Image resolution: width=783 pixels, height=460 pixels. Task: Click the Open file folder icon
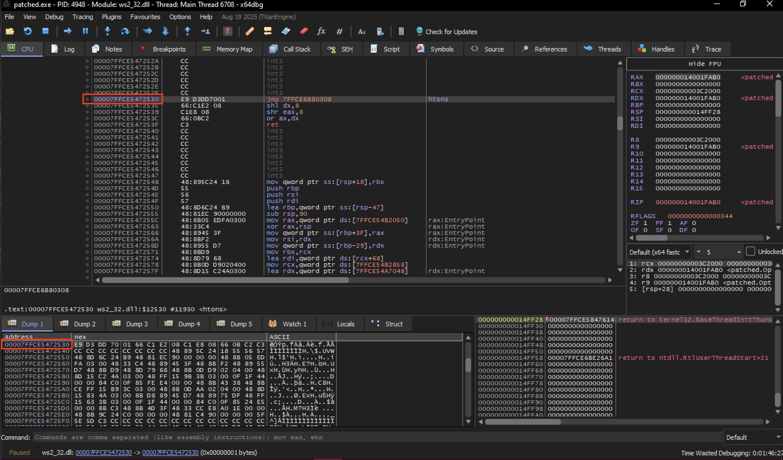[10, 31]
